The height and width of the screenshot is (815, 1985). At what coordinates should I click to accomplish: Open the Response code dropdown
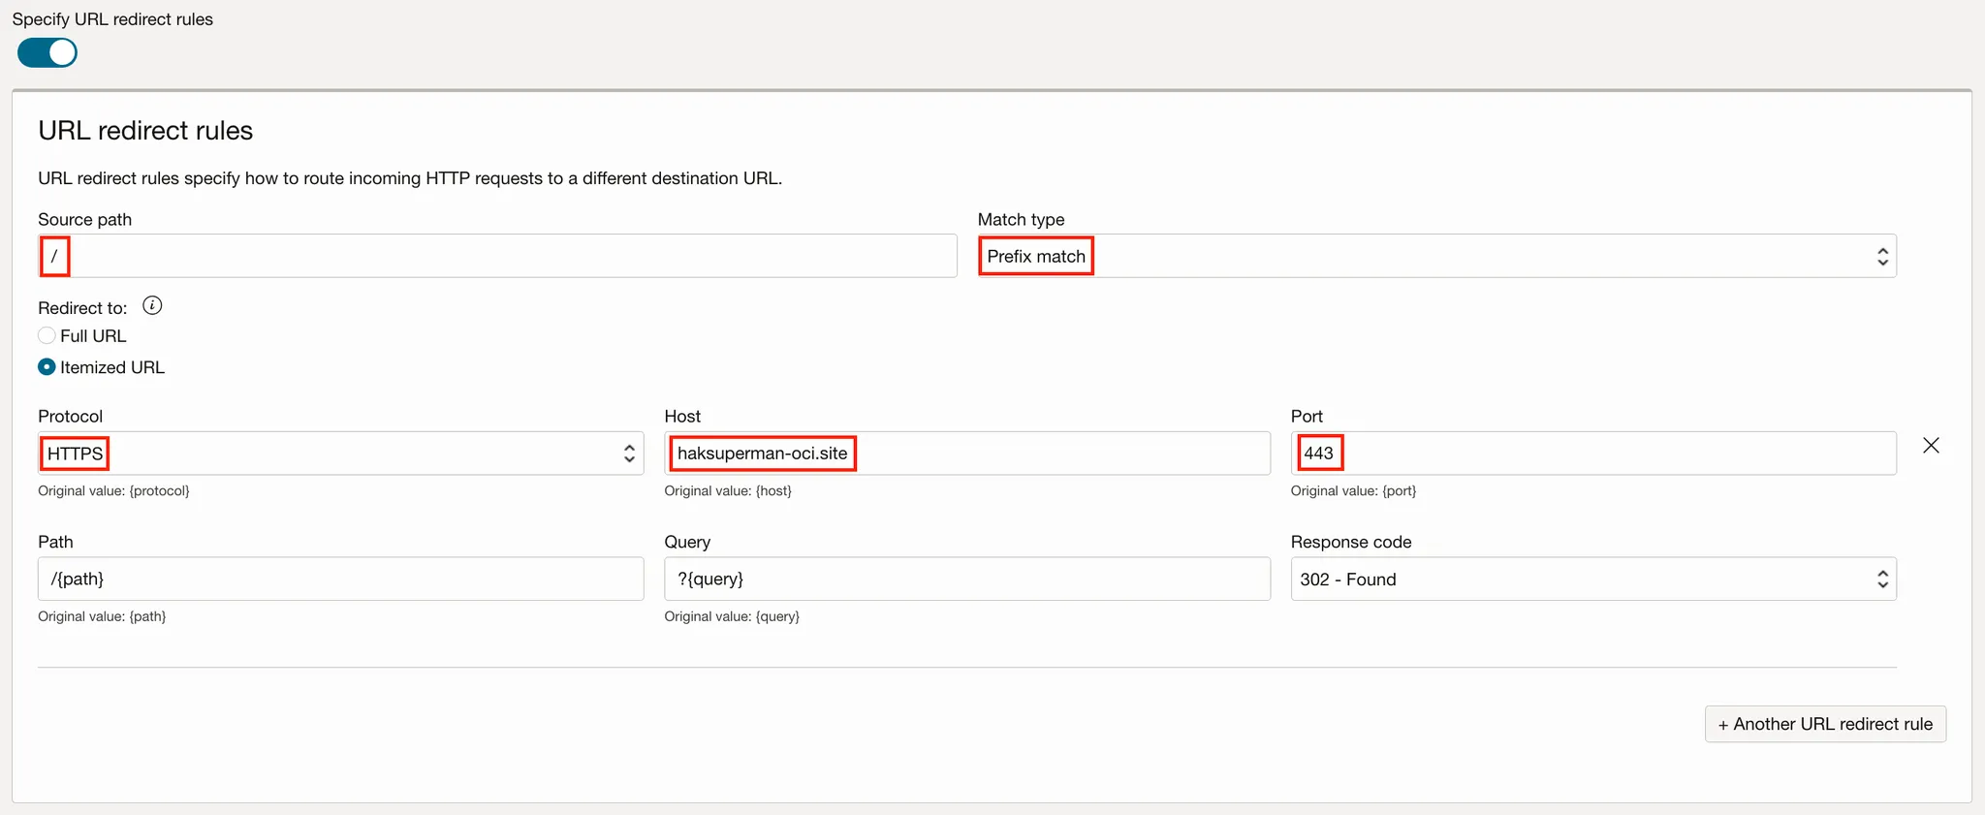click(x=1593, y=579)
